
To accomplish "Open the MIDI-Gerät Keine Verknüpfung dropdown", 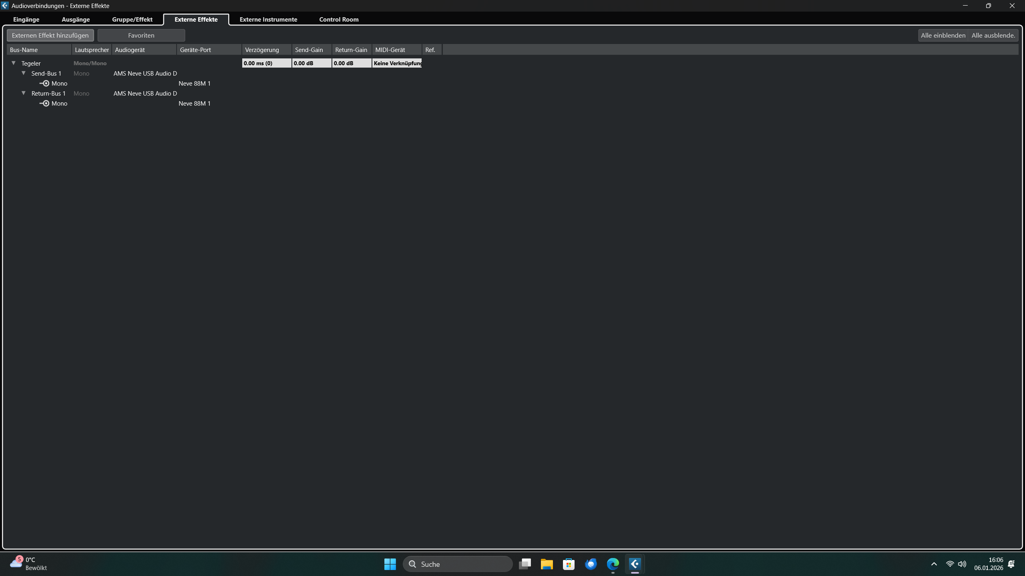I will pyautogui.click(x=397, y=63).
